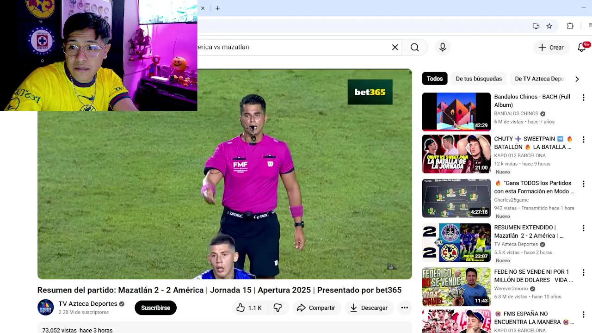Open FEDE NO SE VENDE video thumbnail
This screenshot has width=592, height=333.
click(x=456, y=287)
